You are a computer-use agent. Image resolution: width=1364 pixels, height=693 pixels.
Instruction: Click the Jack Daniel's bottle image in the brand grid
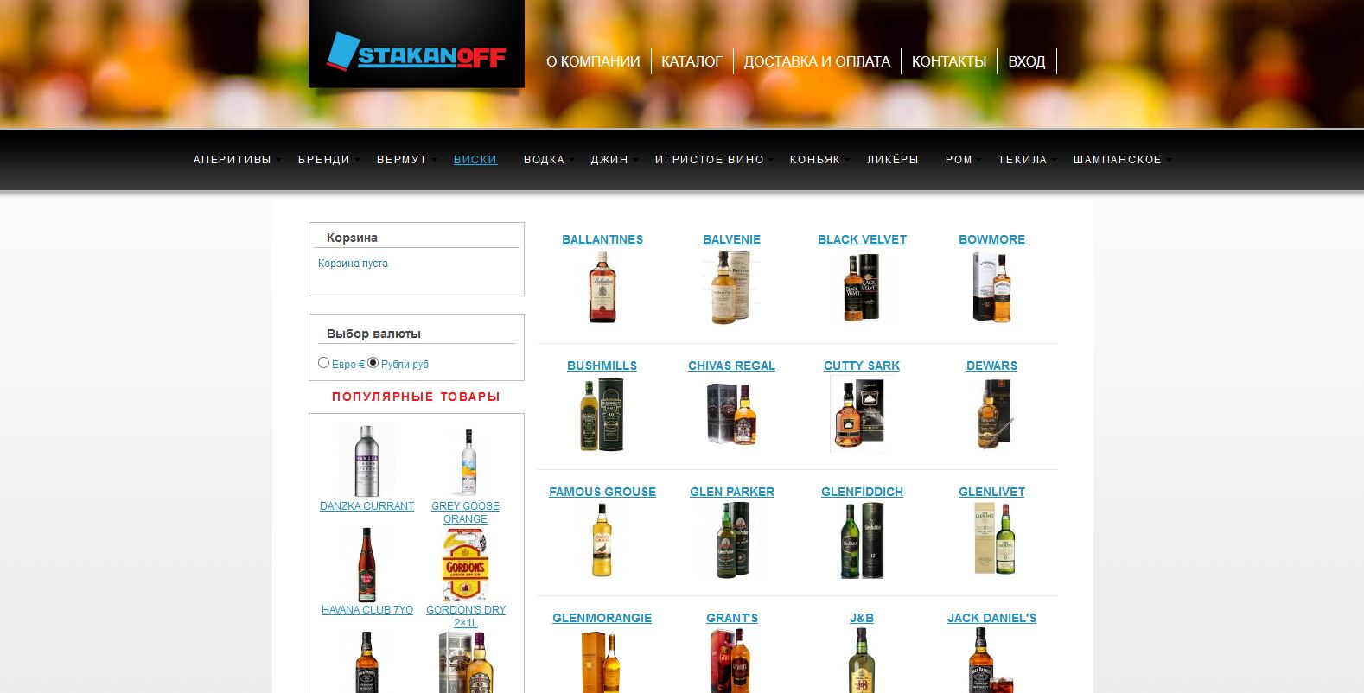tap(991, 661)
